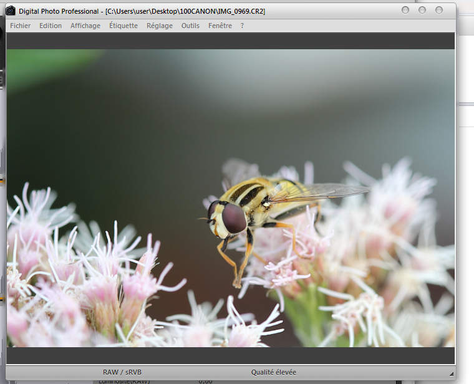Click the hoverfly photo preview
The image size is (474, 384).
pos(231,198)
